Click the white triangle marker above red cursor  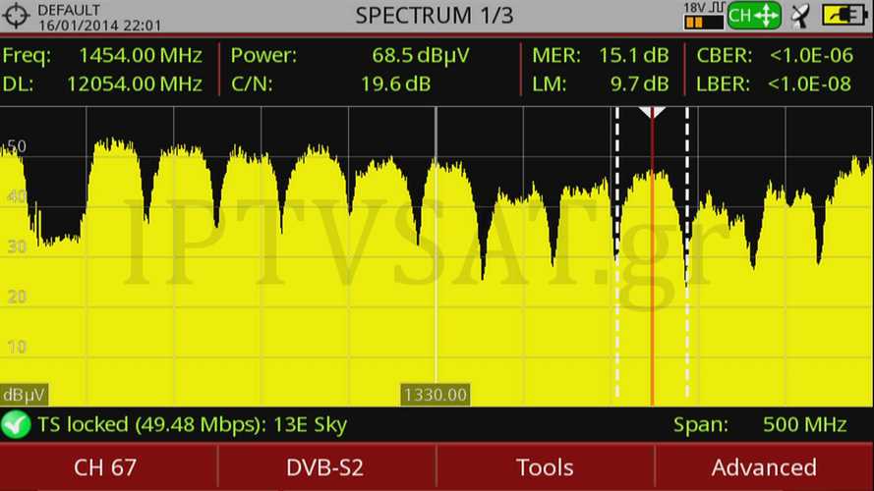[x=652, y=113]
